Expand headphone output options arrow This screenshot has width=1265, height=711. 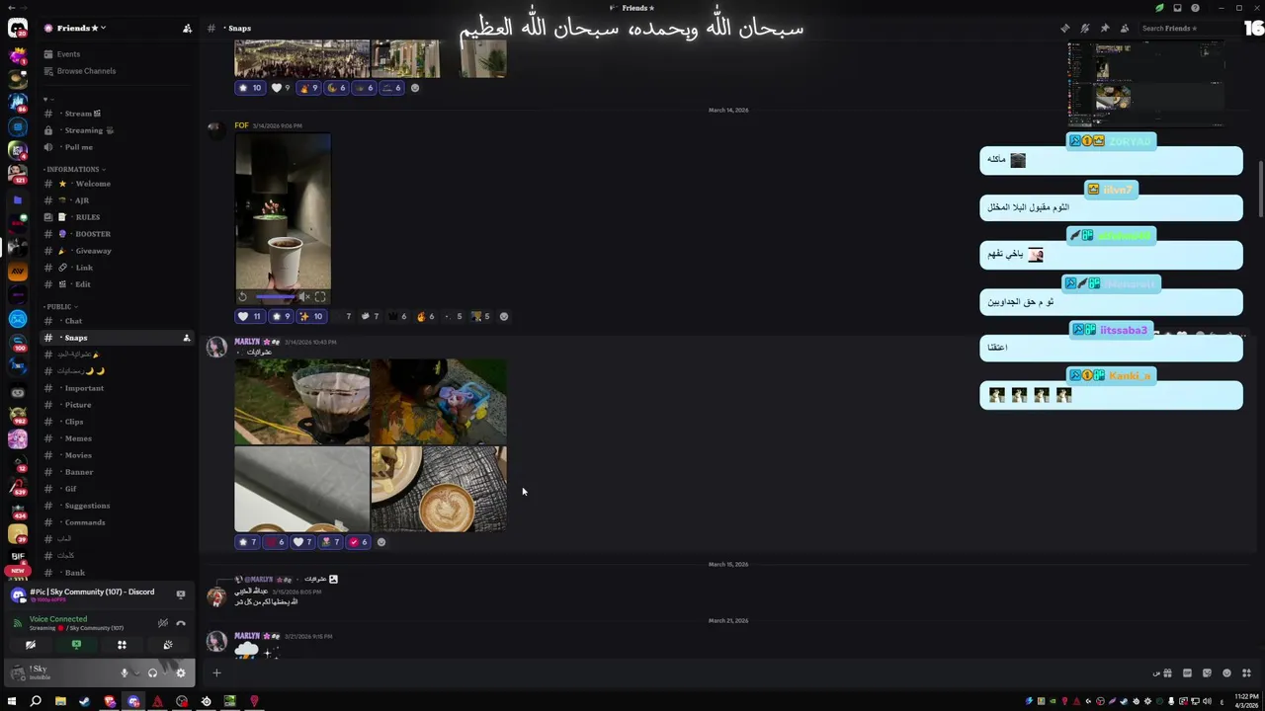tap(164, 672)
